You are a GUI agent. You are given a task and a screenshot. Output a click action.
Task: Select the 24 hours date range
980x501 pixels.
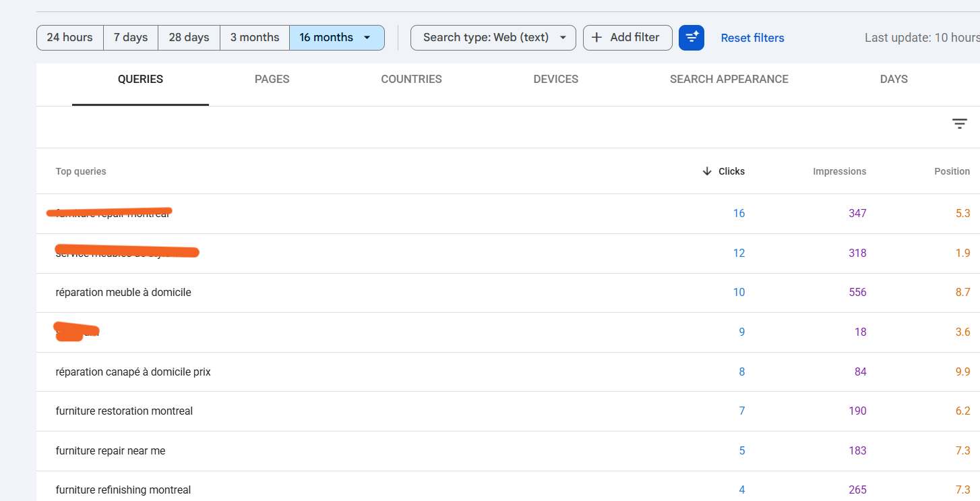click(69, 38)
